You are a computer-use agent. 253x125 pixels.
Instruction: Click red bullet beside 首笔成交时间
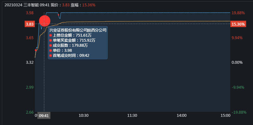click(x=51, y=56)
